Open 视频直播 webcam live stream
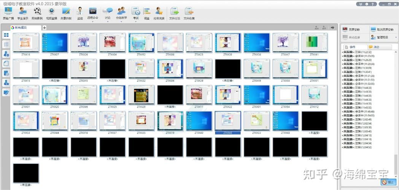Screen dimensions: 399x190 (51, 13)
